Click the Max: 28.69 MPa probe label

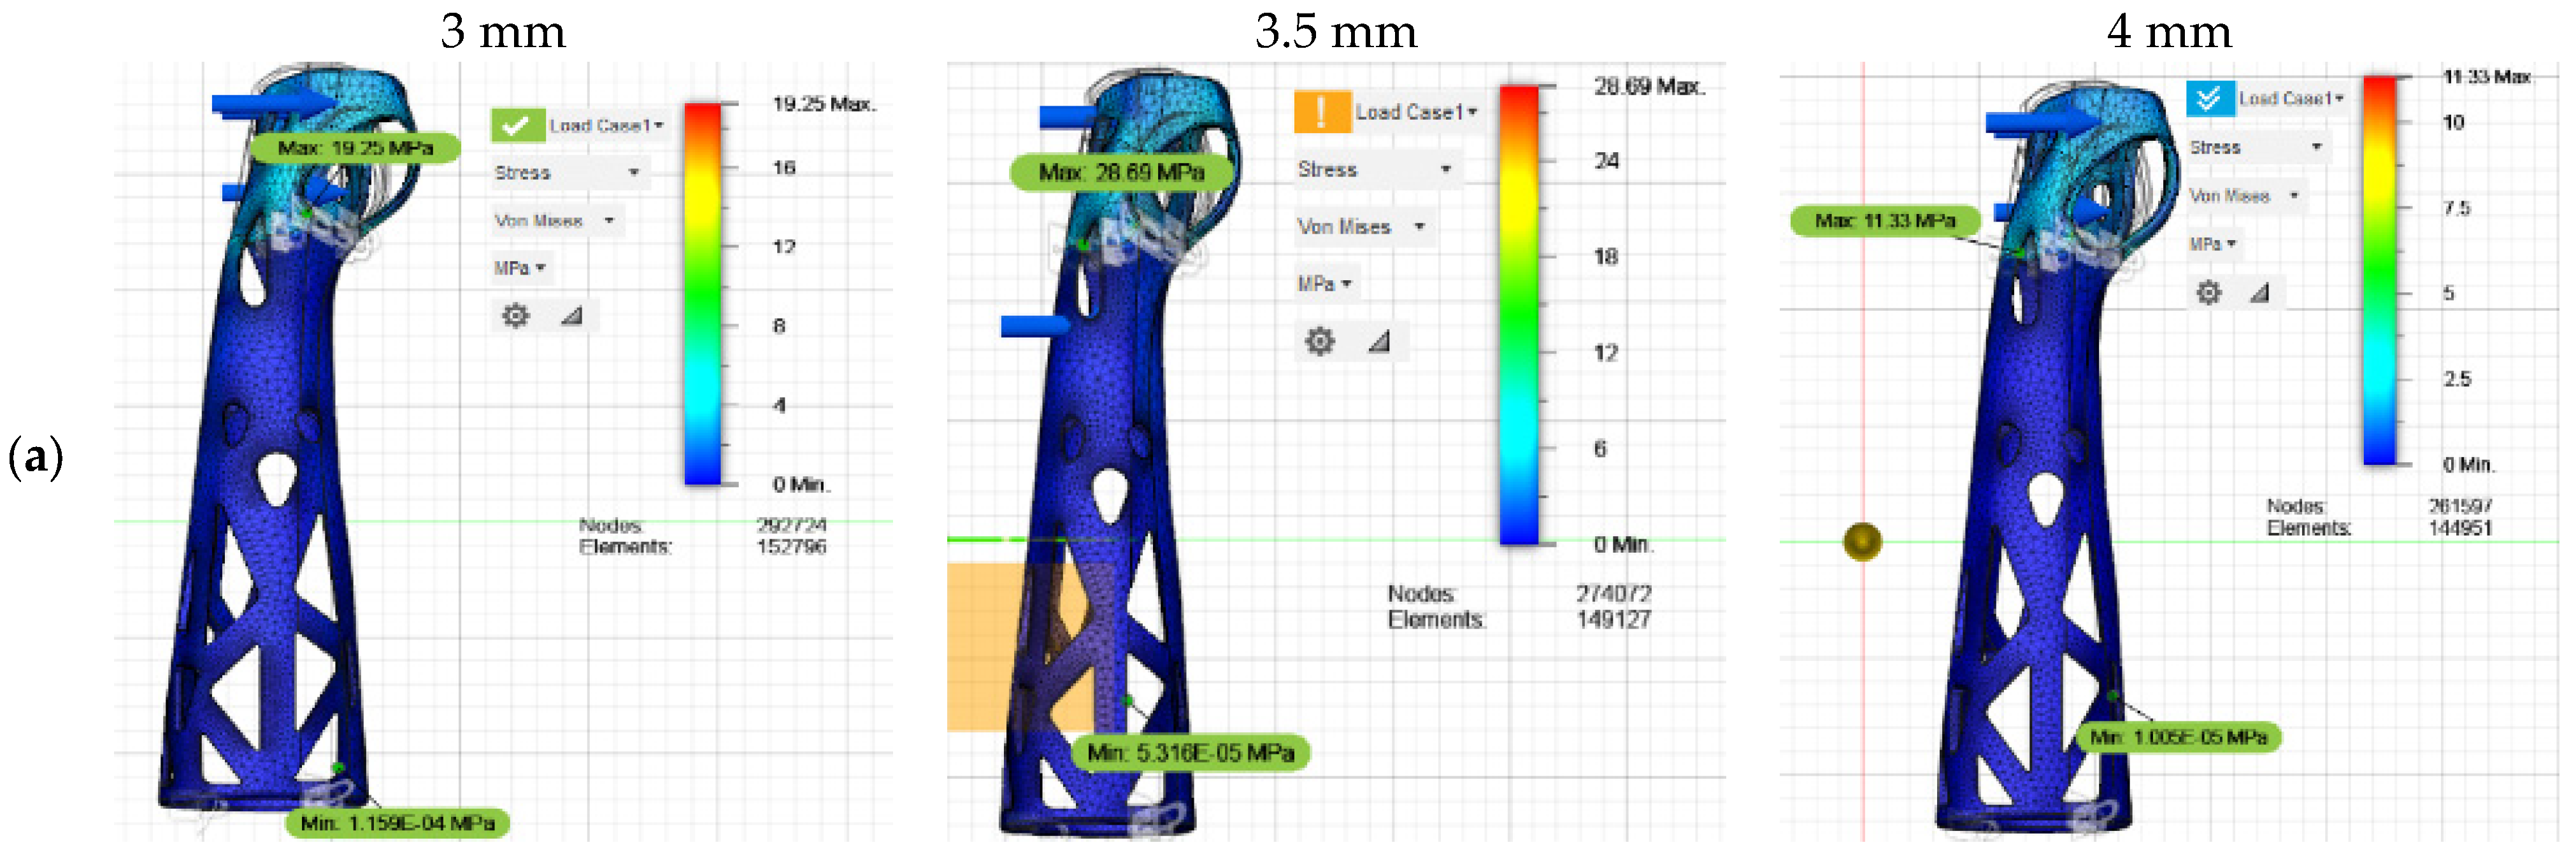(1121, 172)
